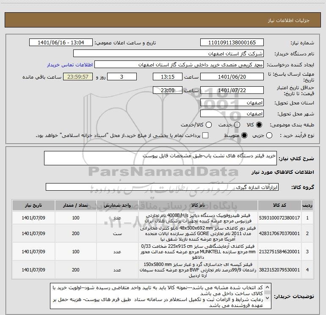Click the goods group field ابزارآلات اندازه گیری
The width and height of the screenshot is (326, 315).
[162, 187]
